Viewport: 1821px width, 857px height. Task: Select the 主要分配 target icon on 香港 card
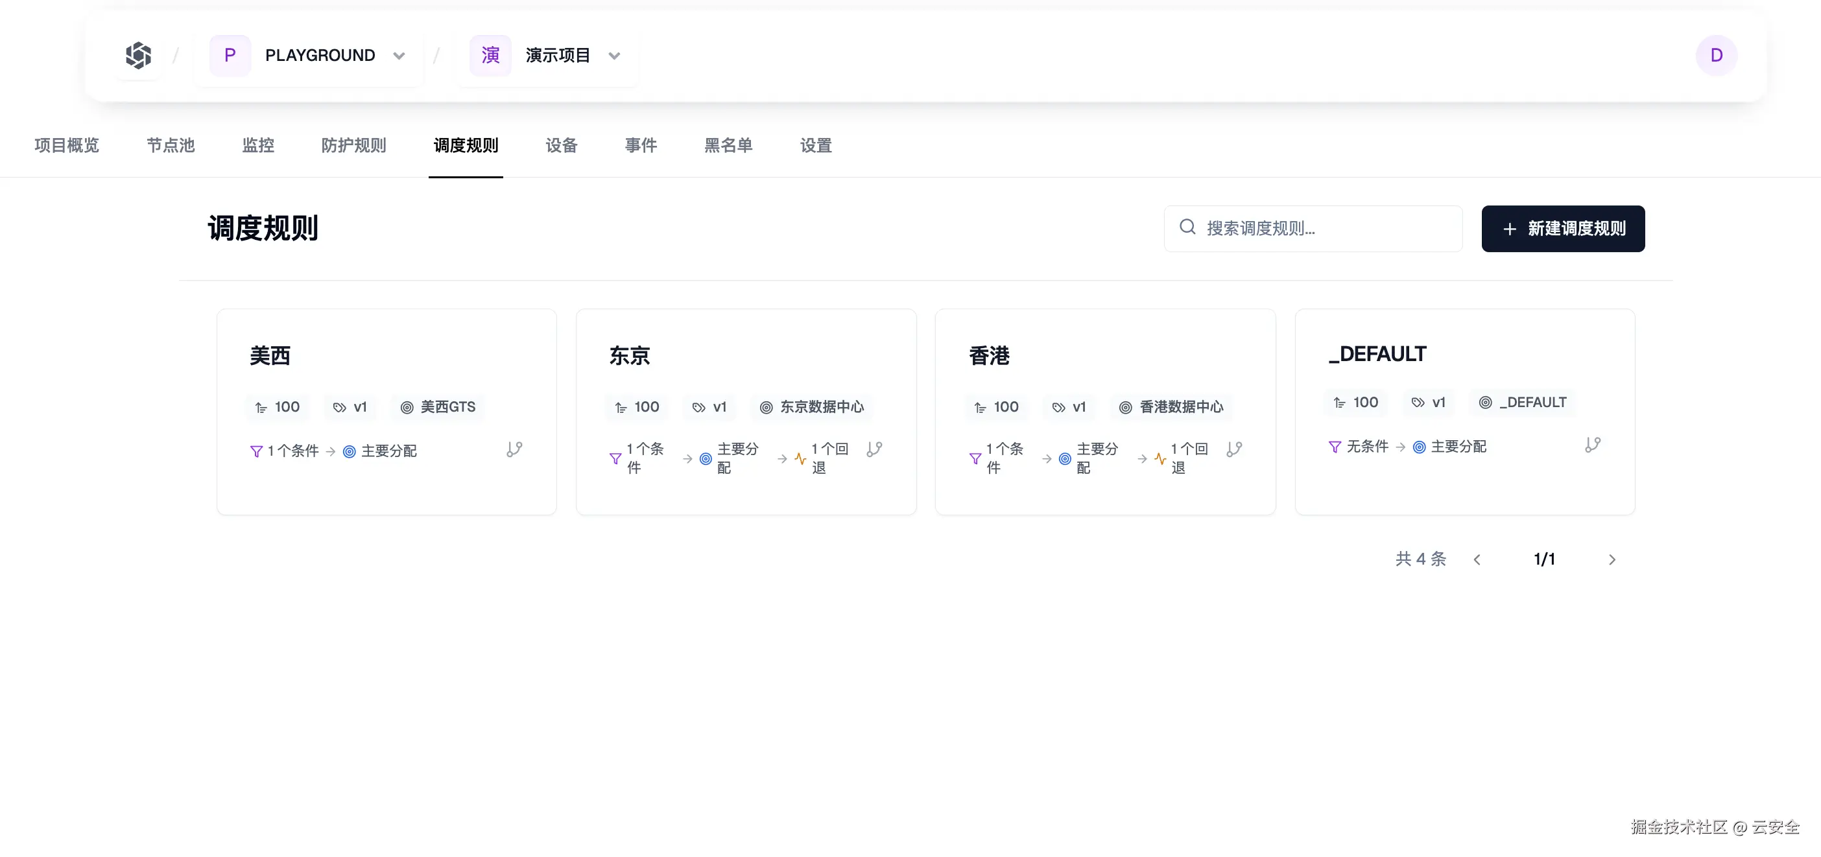pos(1065,458)
